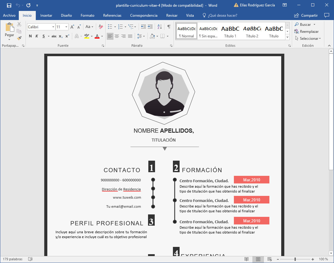
Task: Open the font size dropdown
Action: pos(66,27)
